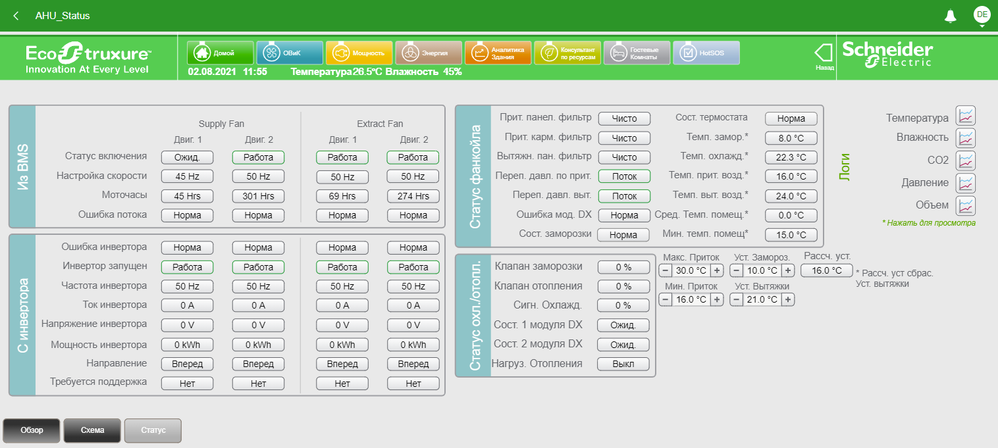The image size is (998, 448).
Task: Click Нагруз. Отопления Выкл indicator
Action: [x=623, y=364]
